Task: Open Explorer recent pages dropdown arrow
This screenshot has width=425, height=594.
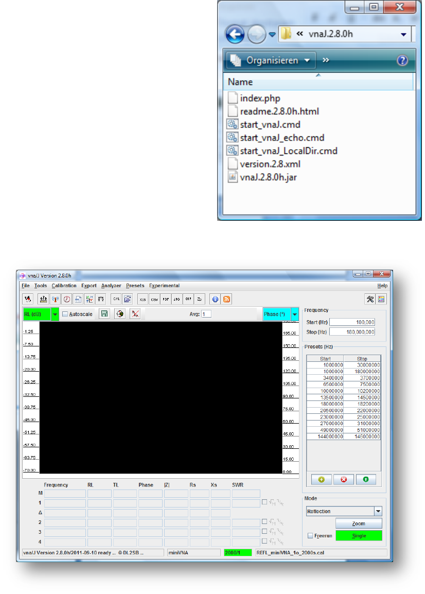Action: [x=272, y=34]
